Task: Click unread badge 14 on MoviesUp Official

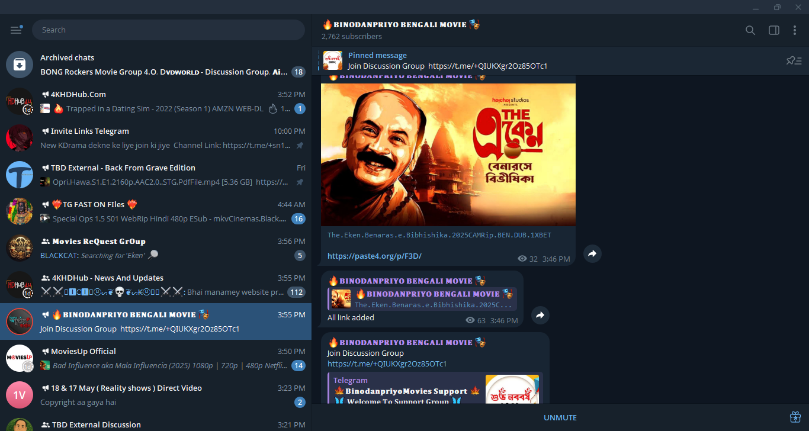Action: (x=298, y=366)
